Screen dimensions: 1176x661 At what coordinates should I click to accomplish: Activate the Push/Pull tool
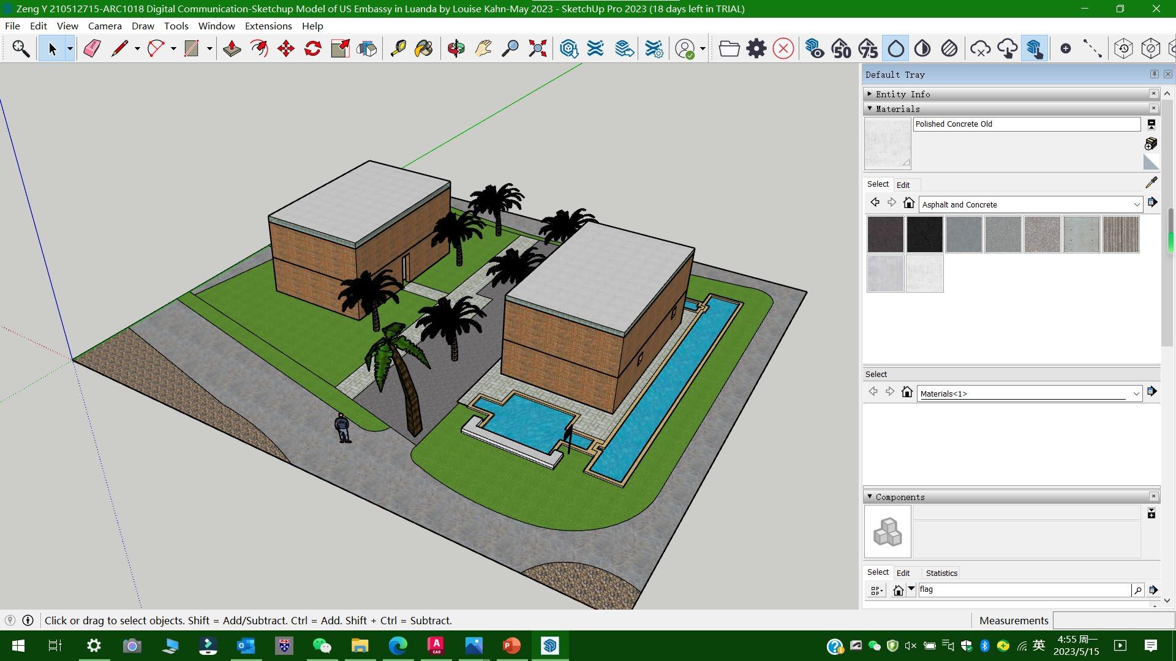point(232,48)
